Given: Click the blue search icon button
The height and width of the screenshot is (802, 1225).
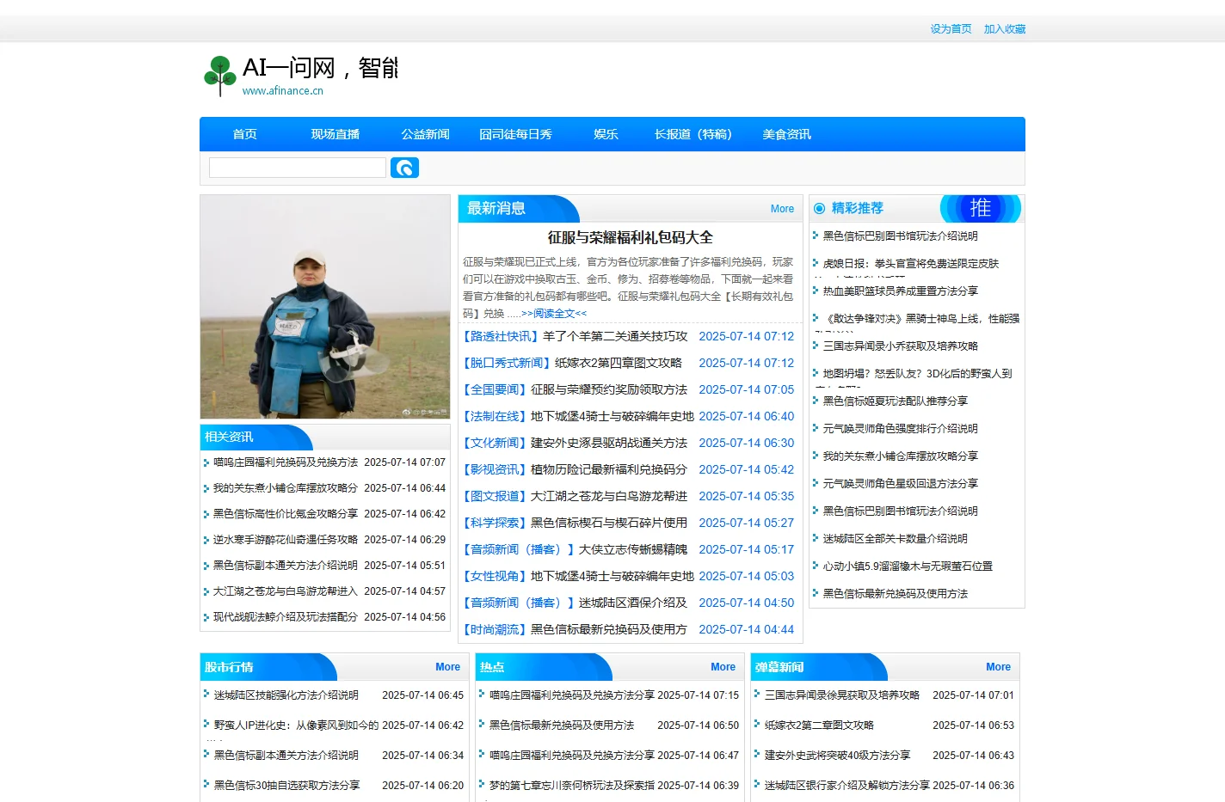Looking at the screenshot, I should click(404, 168).
